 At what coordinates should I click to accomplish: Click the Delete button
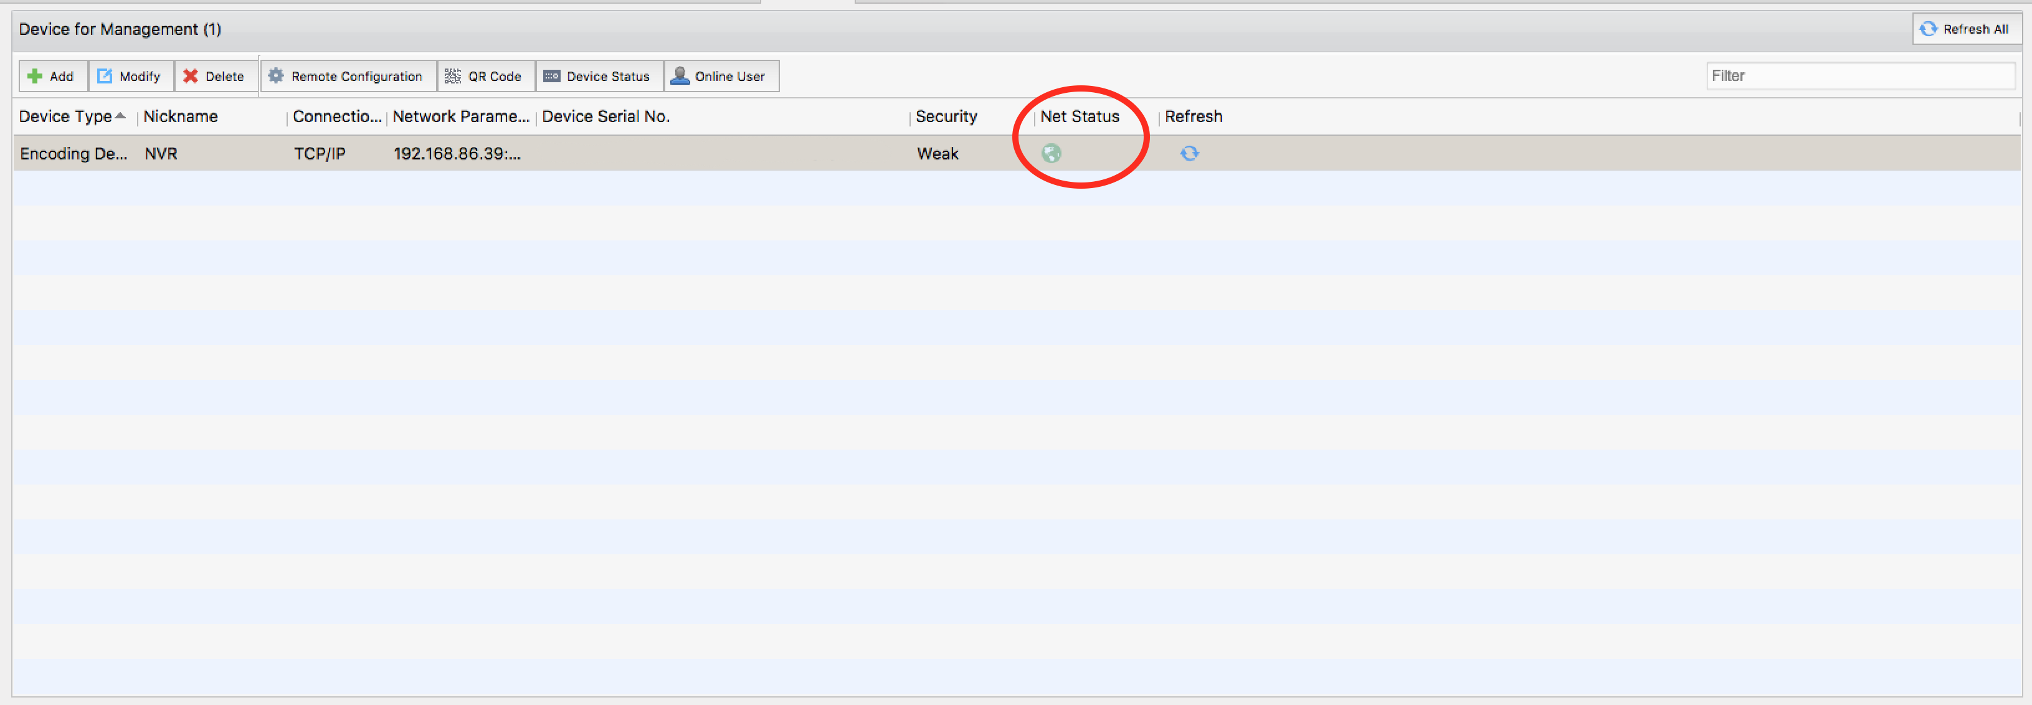tap(216, 77)
